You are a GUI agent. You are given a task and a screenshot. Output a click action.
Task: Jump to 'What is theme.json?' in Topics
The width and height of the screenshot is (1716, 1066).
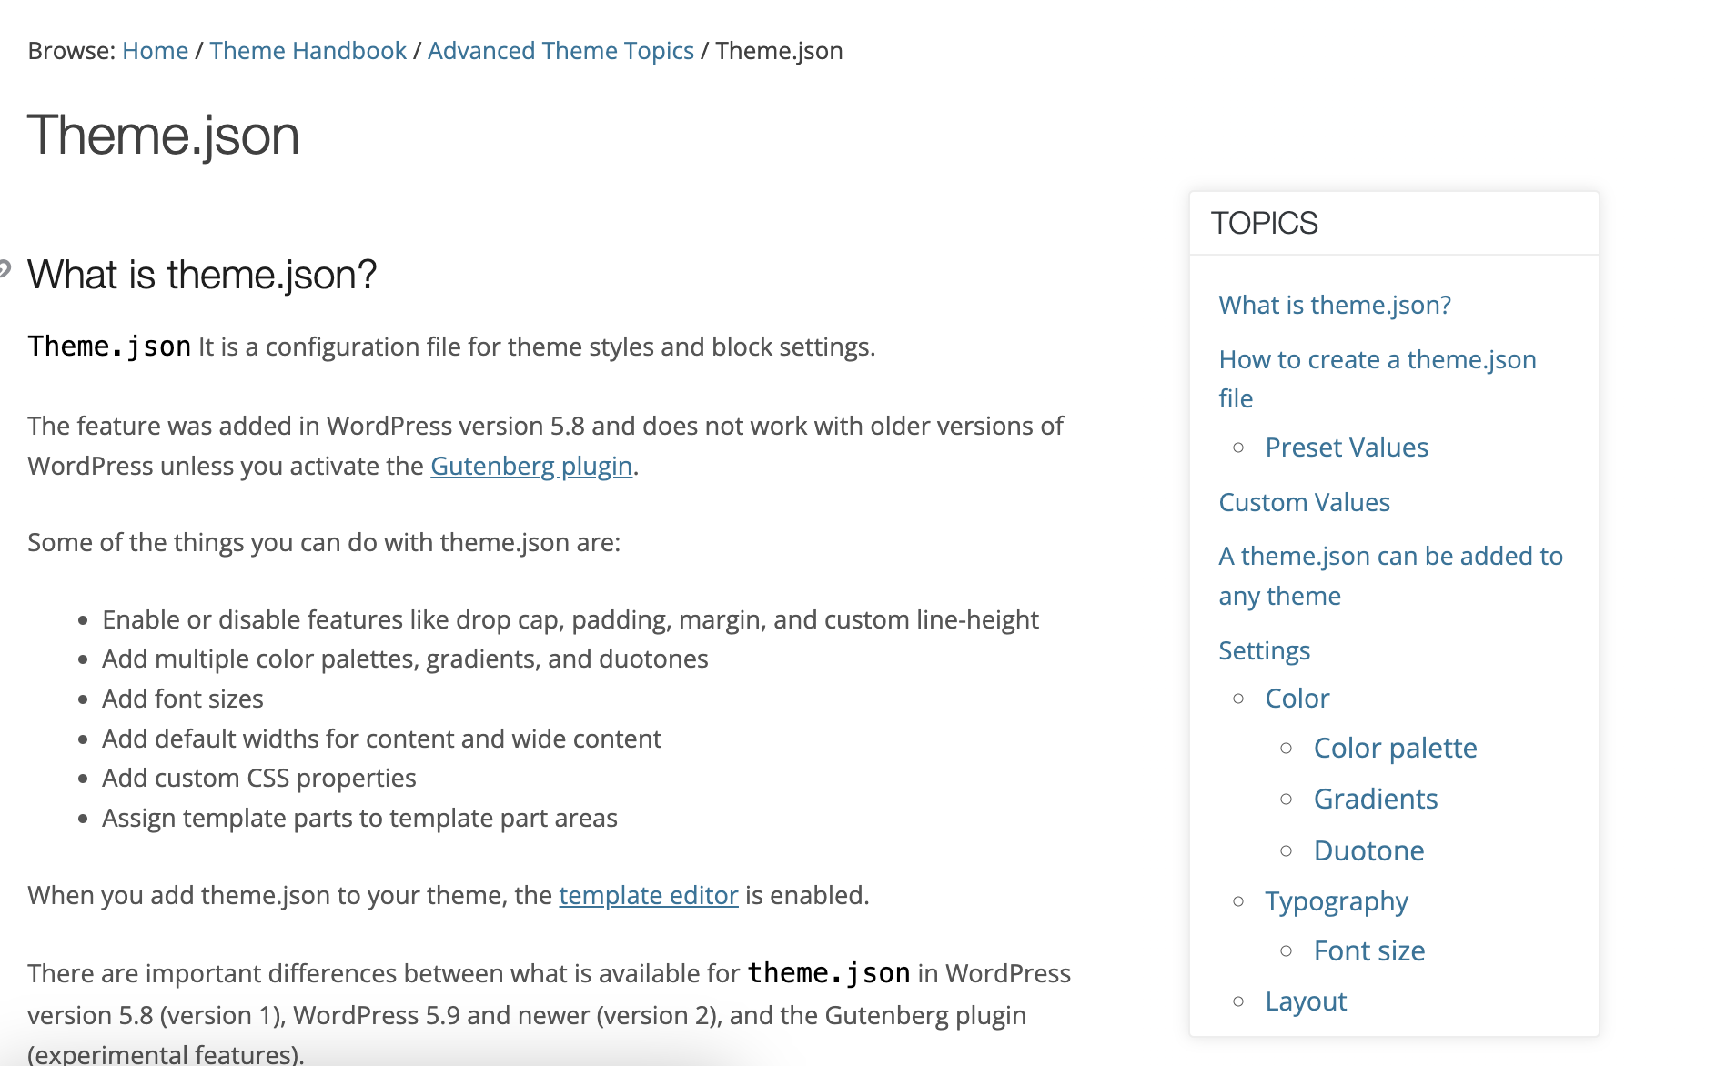pos(1334,305)
